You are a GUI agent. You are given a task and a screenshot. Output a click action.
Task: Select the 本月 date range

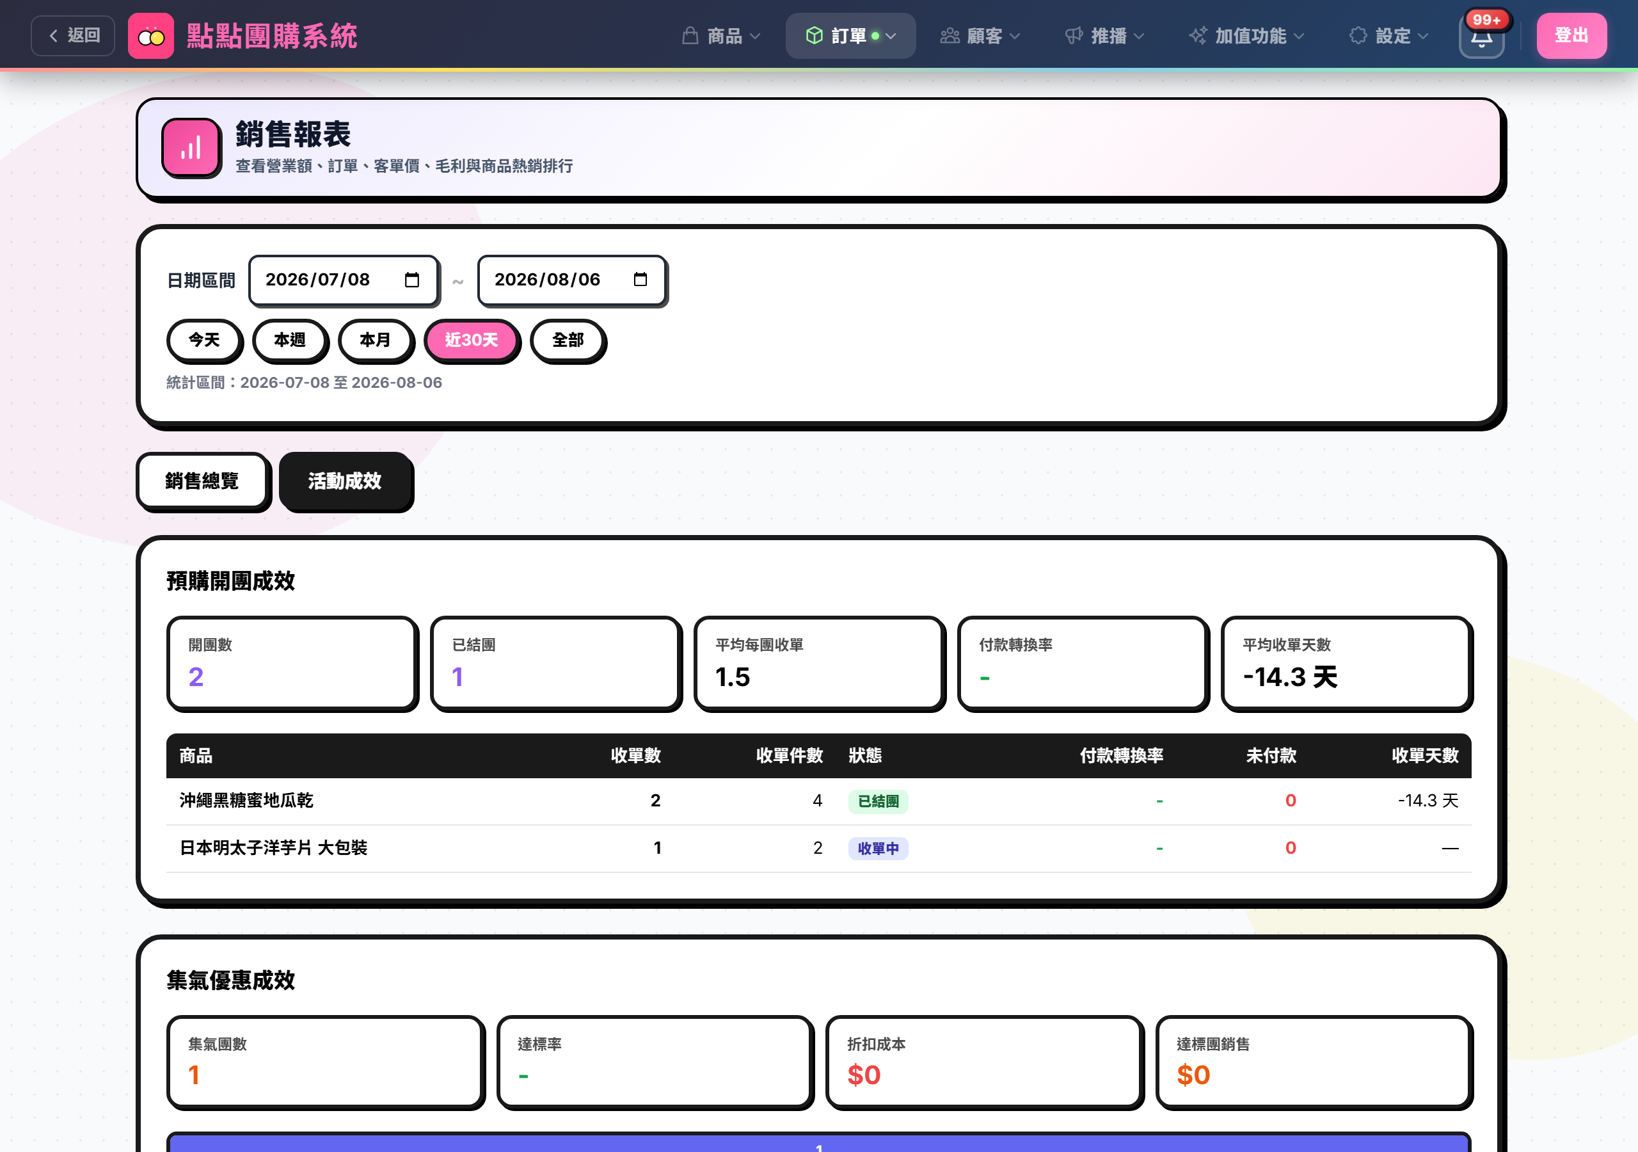(x=375, y=340)
